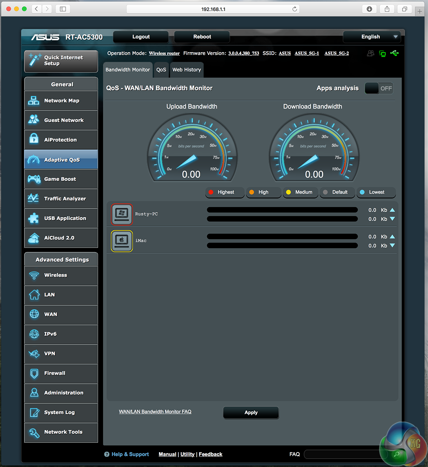The height and width of the screenshot is (467, 428).
Task: Open VPN settings
Action: point(61,354)
